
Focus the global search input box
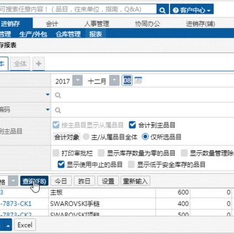pos(78,9)
